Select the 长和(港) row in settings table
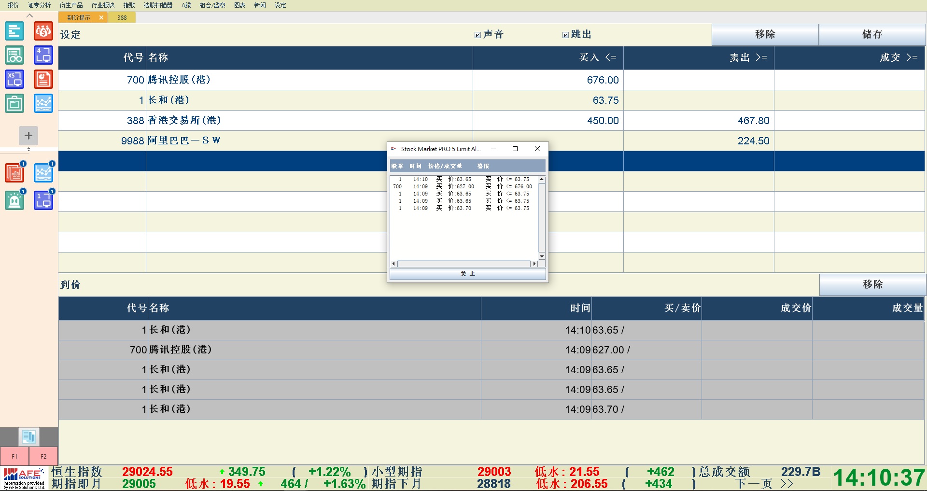Image resolution: width=927 pixels, height=491 pixels. tap(492, 100)
